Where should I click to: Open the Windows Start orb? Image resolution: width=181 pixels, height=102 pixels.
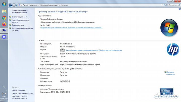click(x=4, y=4)
